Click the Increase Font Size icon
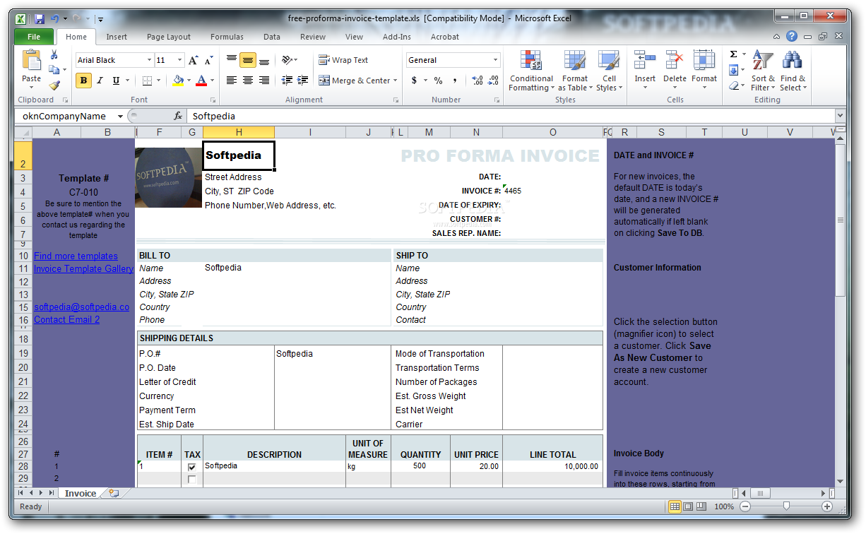 tap(193, 61)
